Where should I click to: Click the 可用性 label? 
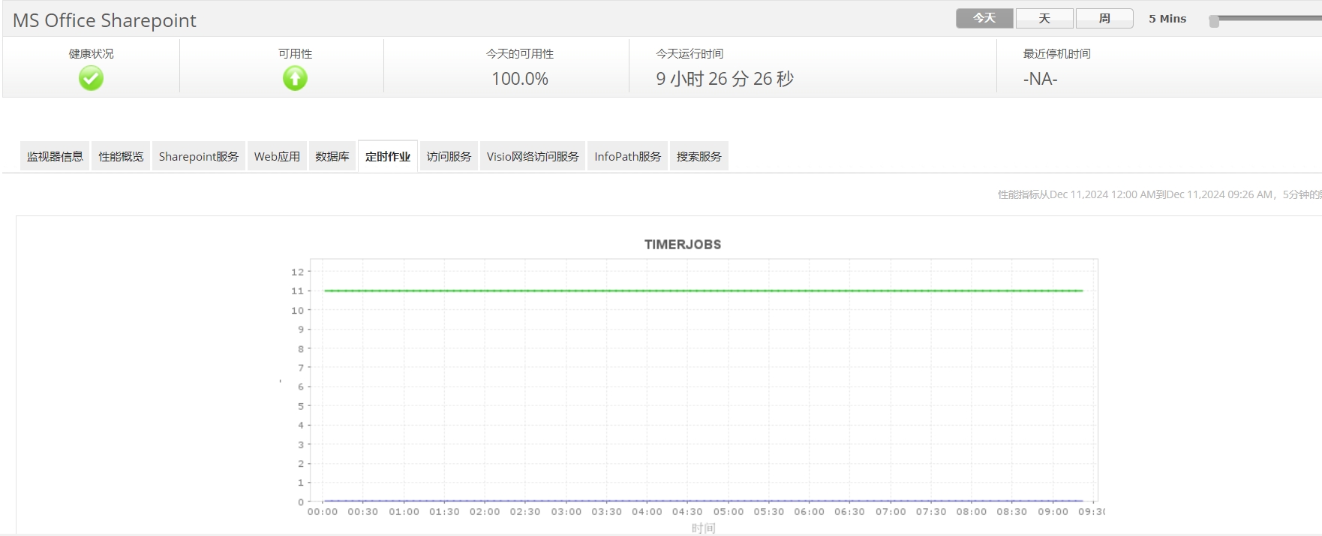tap(295, 53)
